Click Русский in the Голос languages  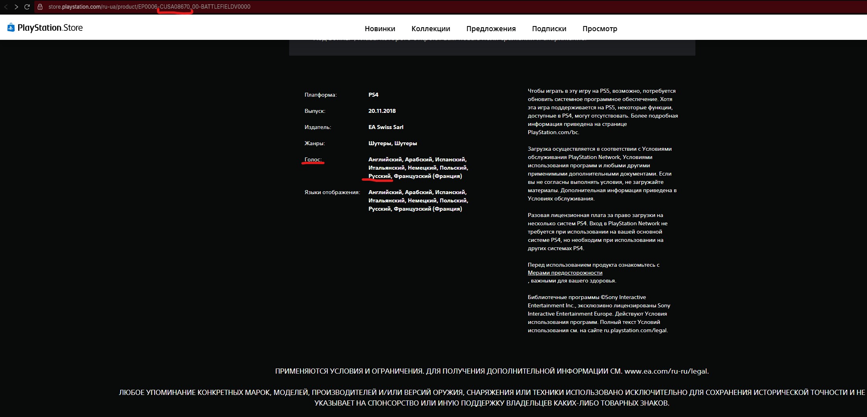click(x=379, y=176)
